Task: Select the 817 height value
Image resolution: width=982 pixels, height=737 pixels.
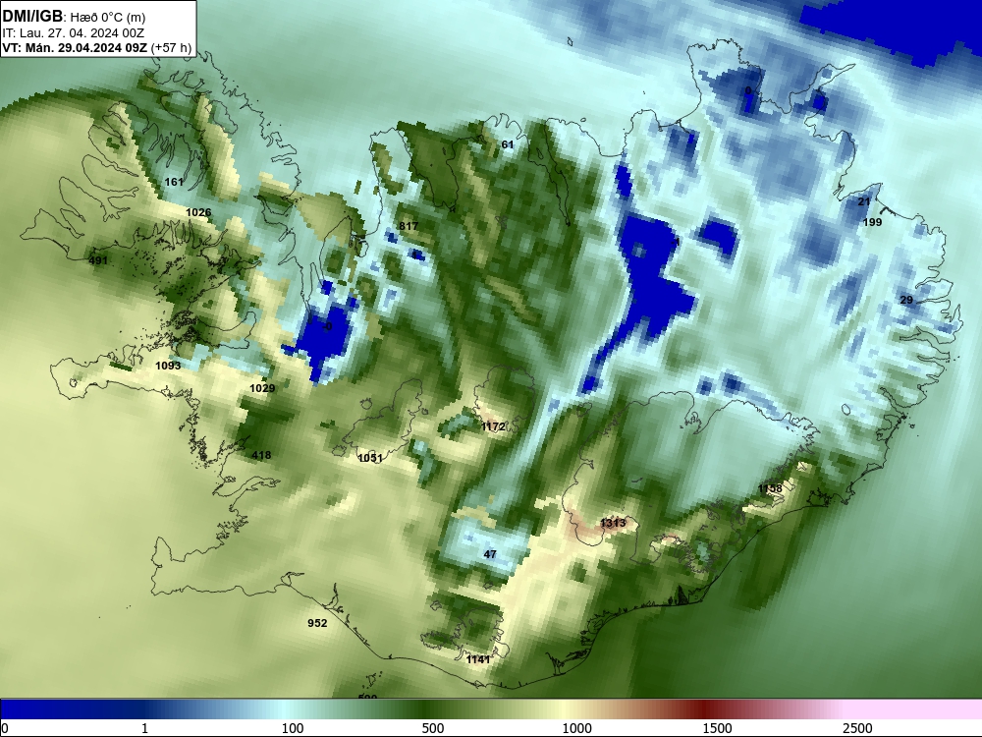Action: (x=409, y=226)
